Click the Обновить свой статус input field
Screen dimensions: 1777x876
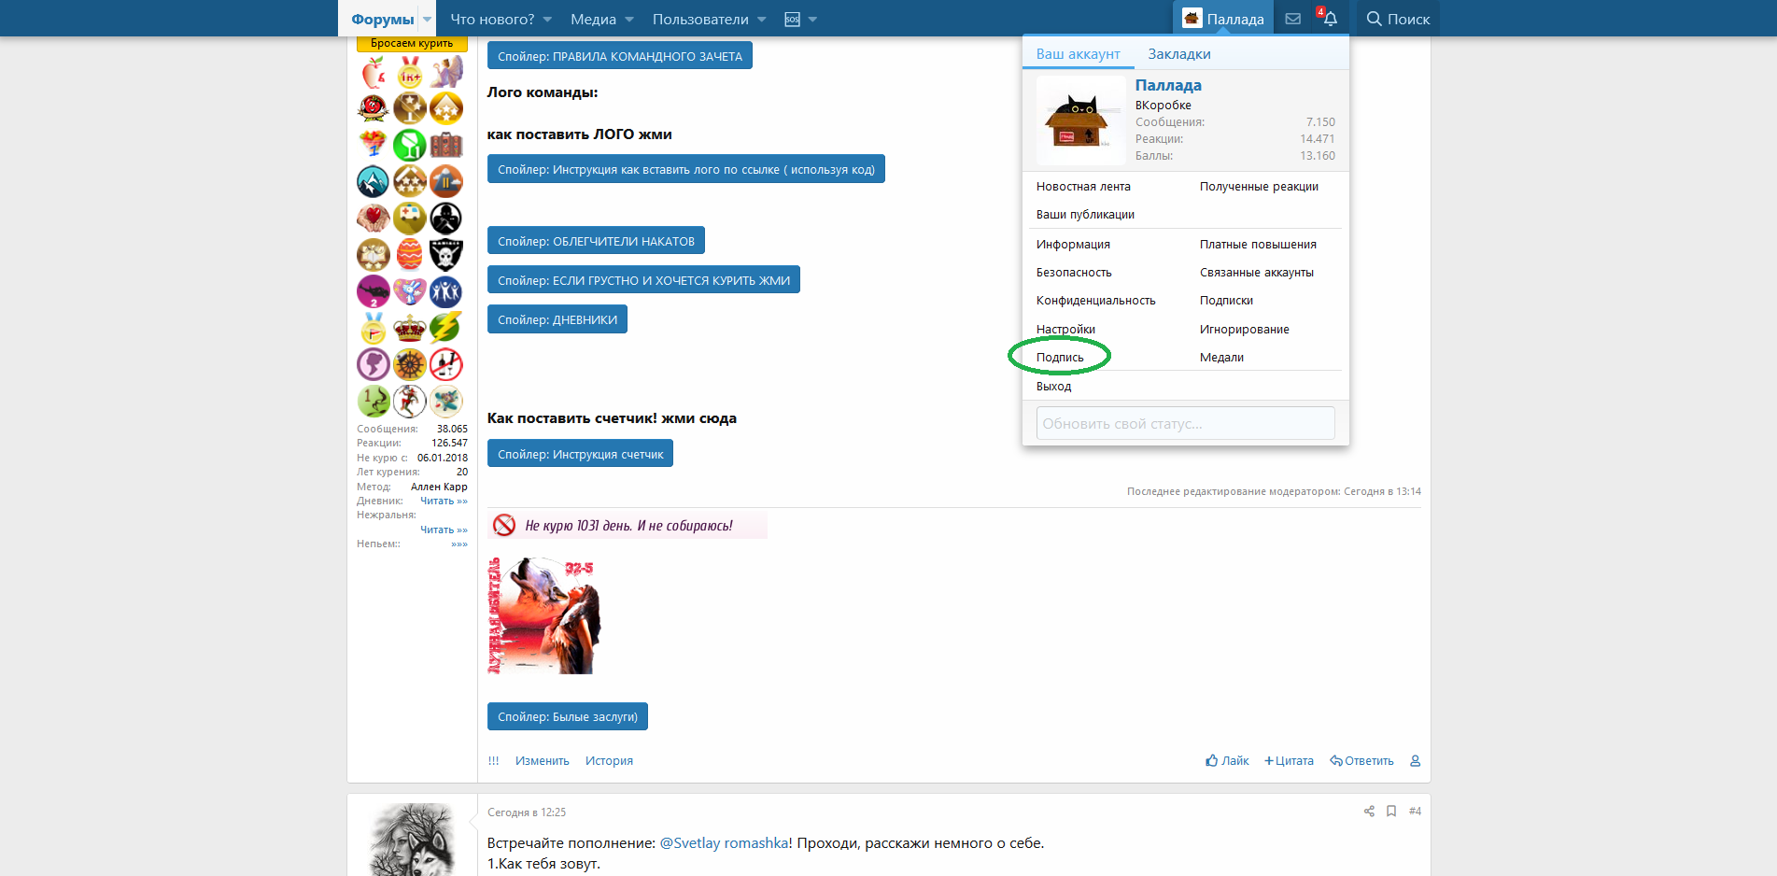point(1186,423)
